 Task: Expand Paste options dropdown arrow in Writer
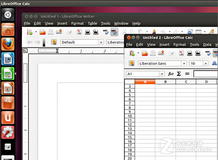[x=147, y=31]
